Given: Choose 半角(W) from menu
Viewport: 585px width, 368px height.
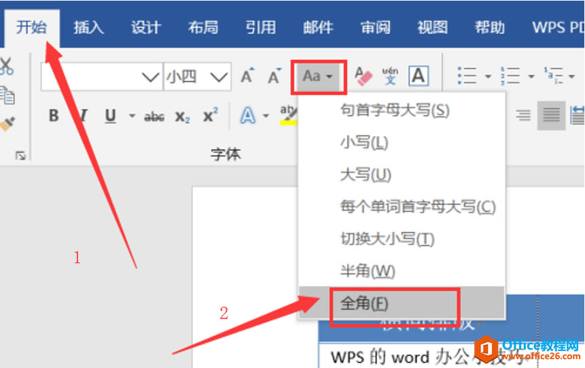Looking at the screenshot, I should [x=402, y=271].
